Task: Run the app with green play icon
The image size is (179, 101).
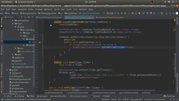Action: point(118,13)
